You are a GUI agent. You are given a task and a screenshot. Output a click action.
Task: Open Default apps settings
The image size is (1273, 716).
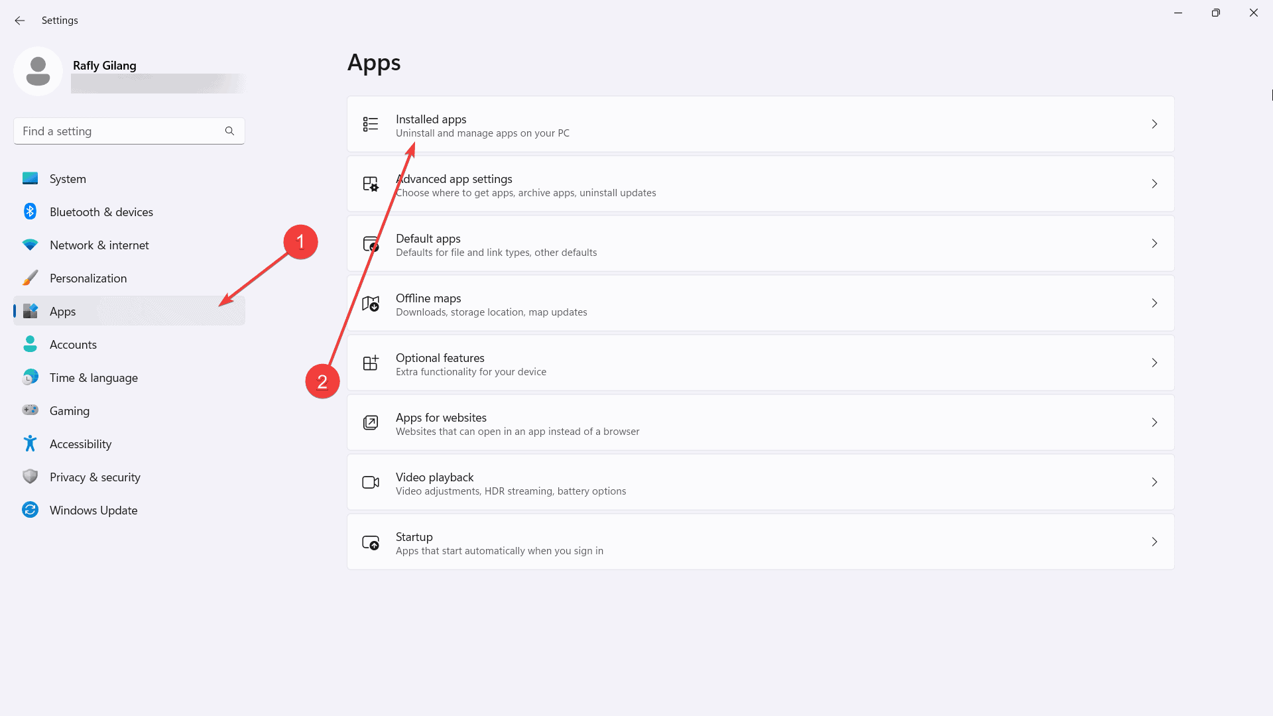[x=760, y=243]
